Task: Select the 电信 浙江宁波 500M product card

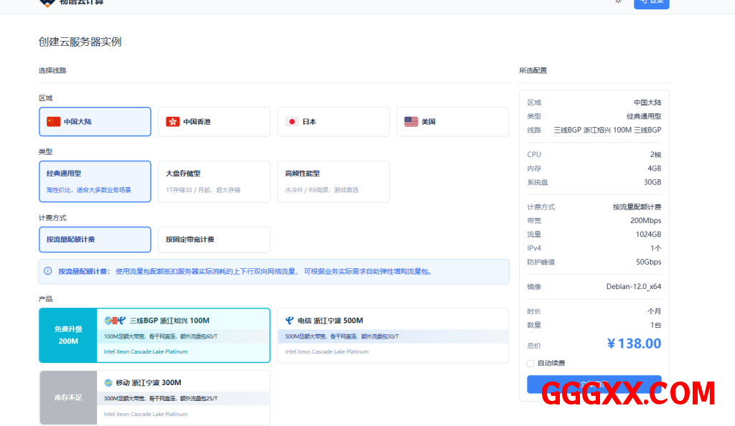Action: [393, 335]
